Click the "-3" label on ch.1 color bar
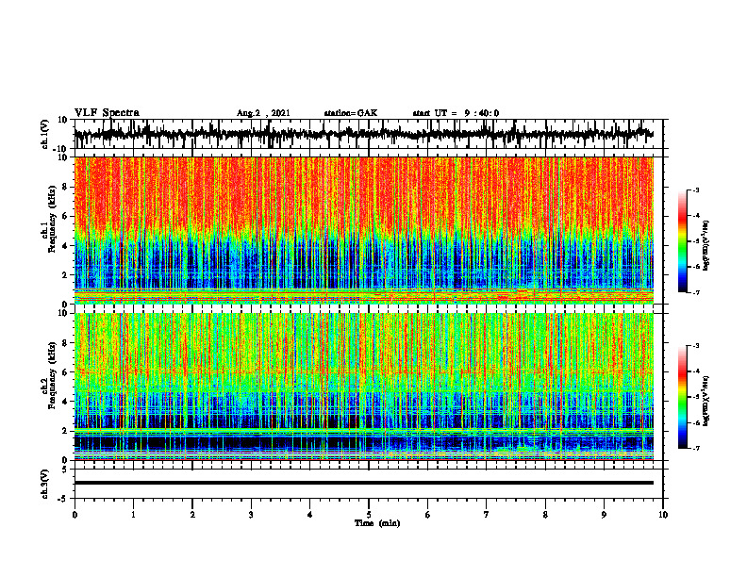 [x=695, y=190]
